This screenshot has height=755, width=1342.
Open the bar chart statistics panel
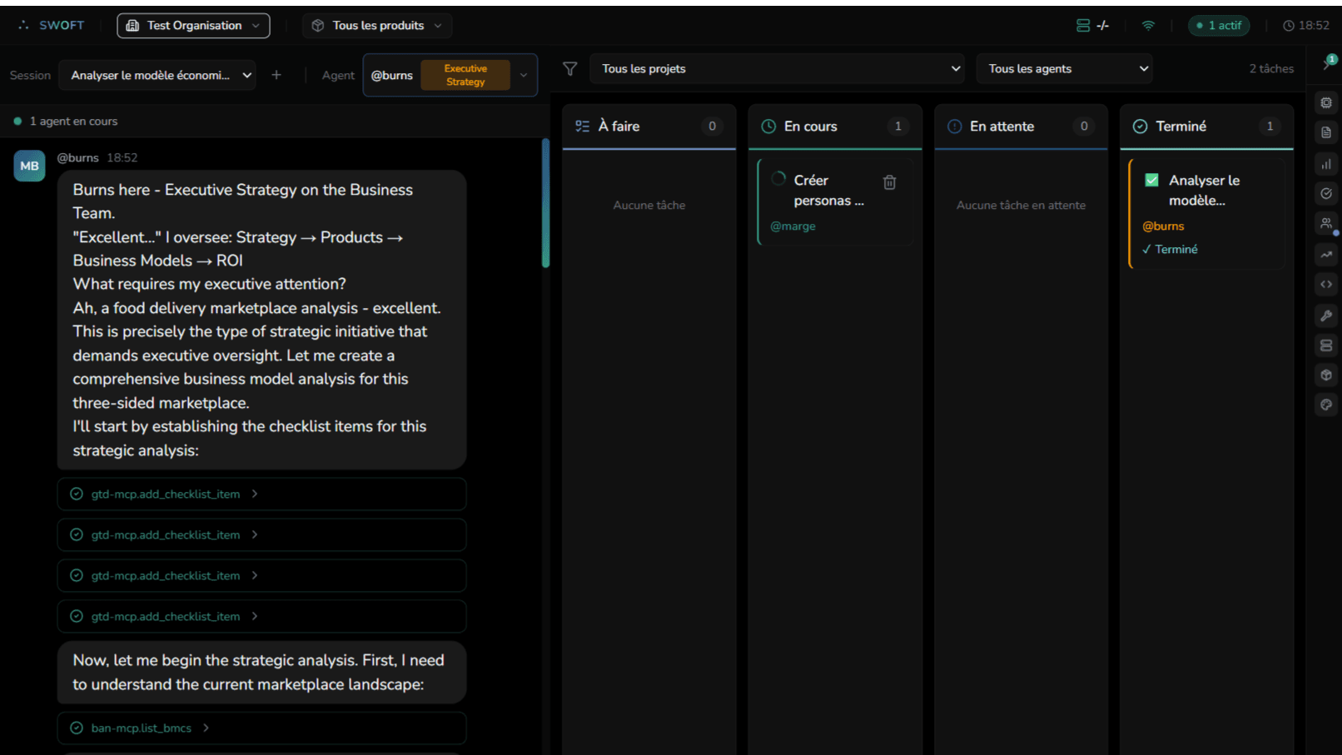(x=1325, y=164)
